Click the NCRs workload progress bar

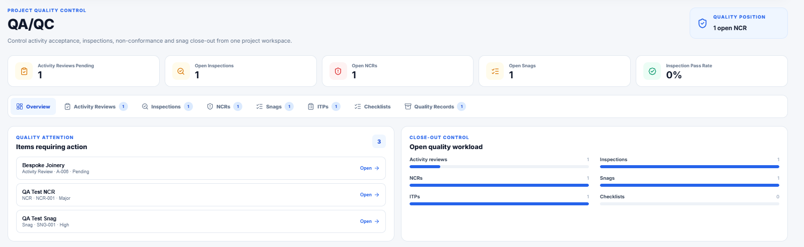coord(499,185)
